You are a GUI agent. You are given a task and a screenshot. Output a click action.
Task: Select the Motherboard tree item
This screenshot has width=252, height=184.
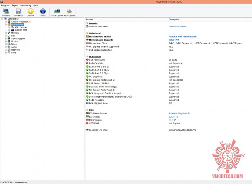point(17,24)
